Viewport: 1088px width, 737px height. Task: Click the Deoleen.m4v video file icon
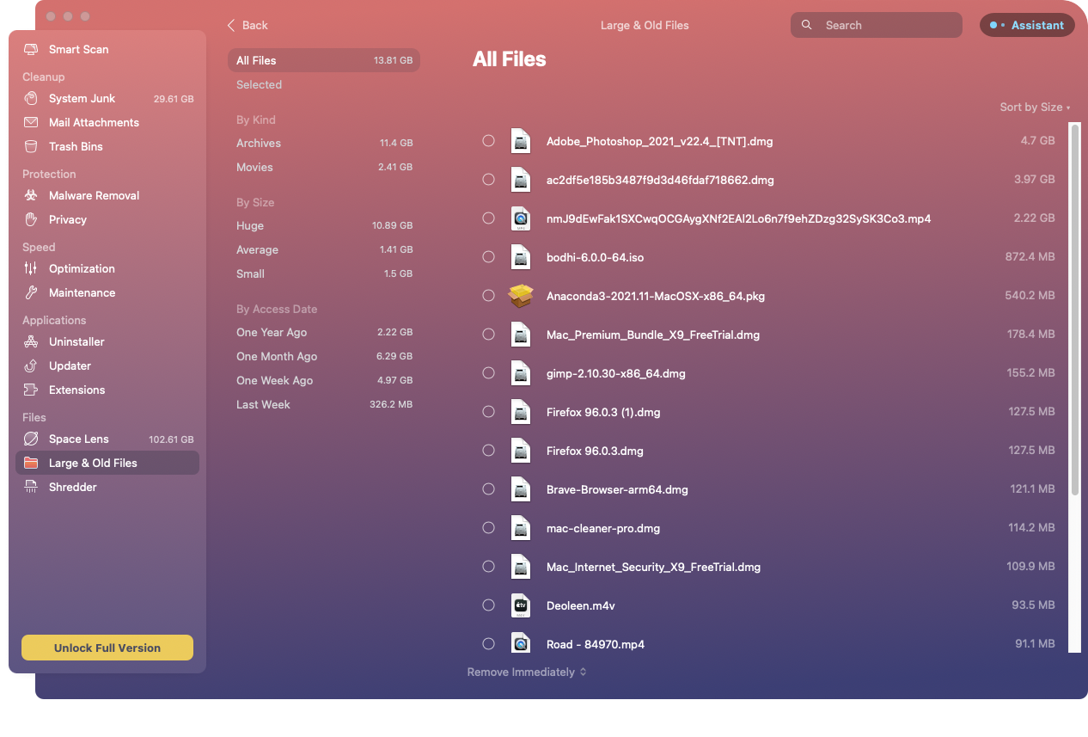[x=521, y=605]
